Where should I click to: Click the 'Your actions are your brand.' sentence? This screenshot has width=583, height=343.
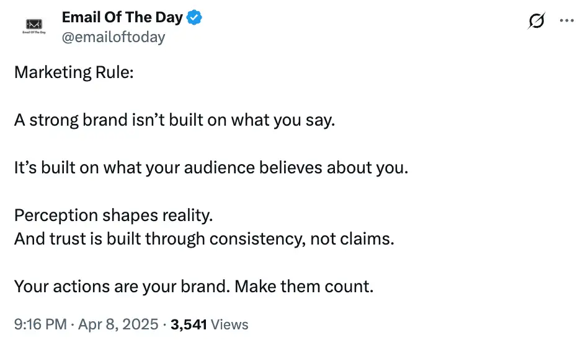pos(122,287)
